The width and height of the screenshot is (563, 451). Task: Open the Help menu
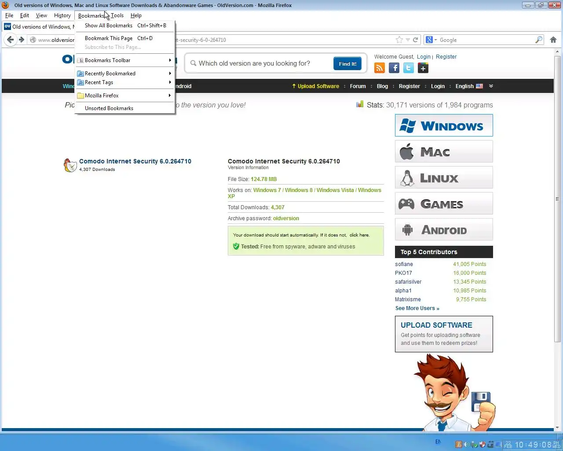[x=136, y=15]
